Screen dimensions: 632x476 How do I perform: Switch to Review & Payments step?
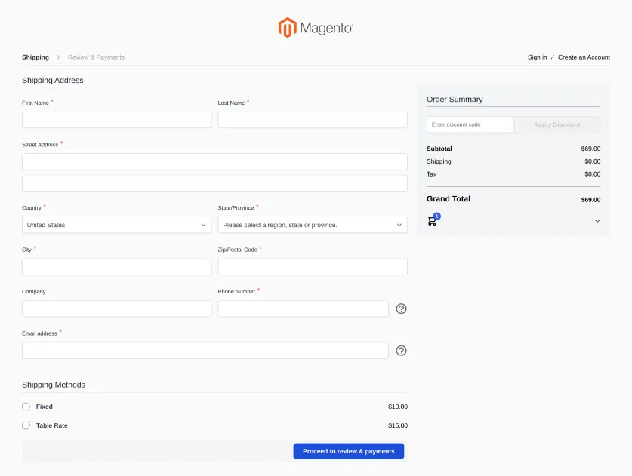point(95,57)
